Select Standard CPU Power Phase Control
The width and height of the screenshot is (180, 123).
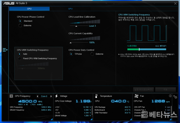[20, 21]
